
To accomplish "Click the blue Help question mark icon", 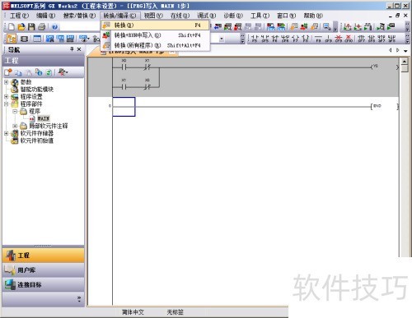I will point(54,26).
